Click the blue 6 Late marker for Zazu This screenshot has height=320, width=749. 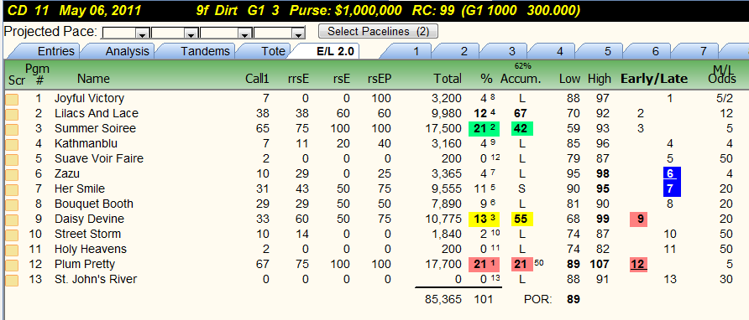click(x=672, y=174)
